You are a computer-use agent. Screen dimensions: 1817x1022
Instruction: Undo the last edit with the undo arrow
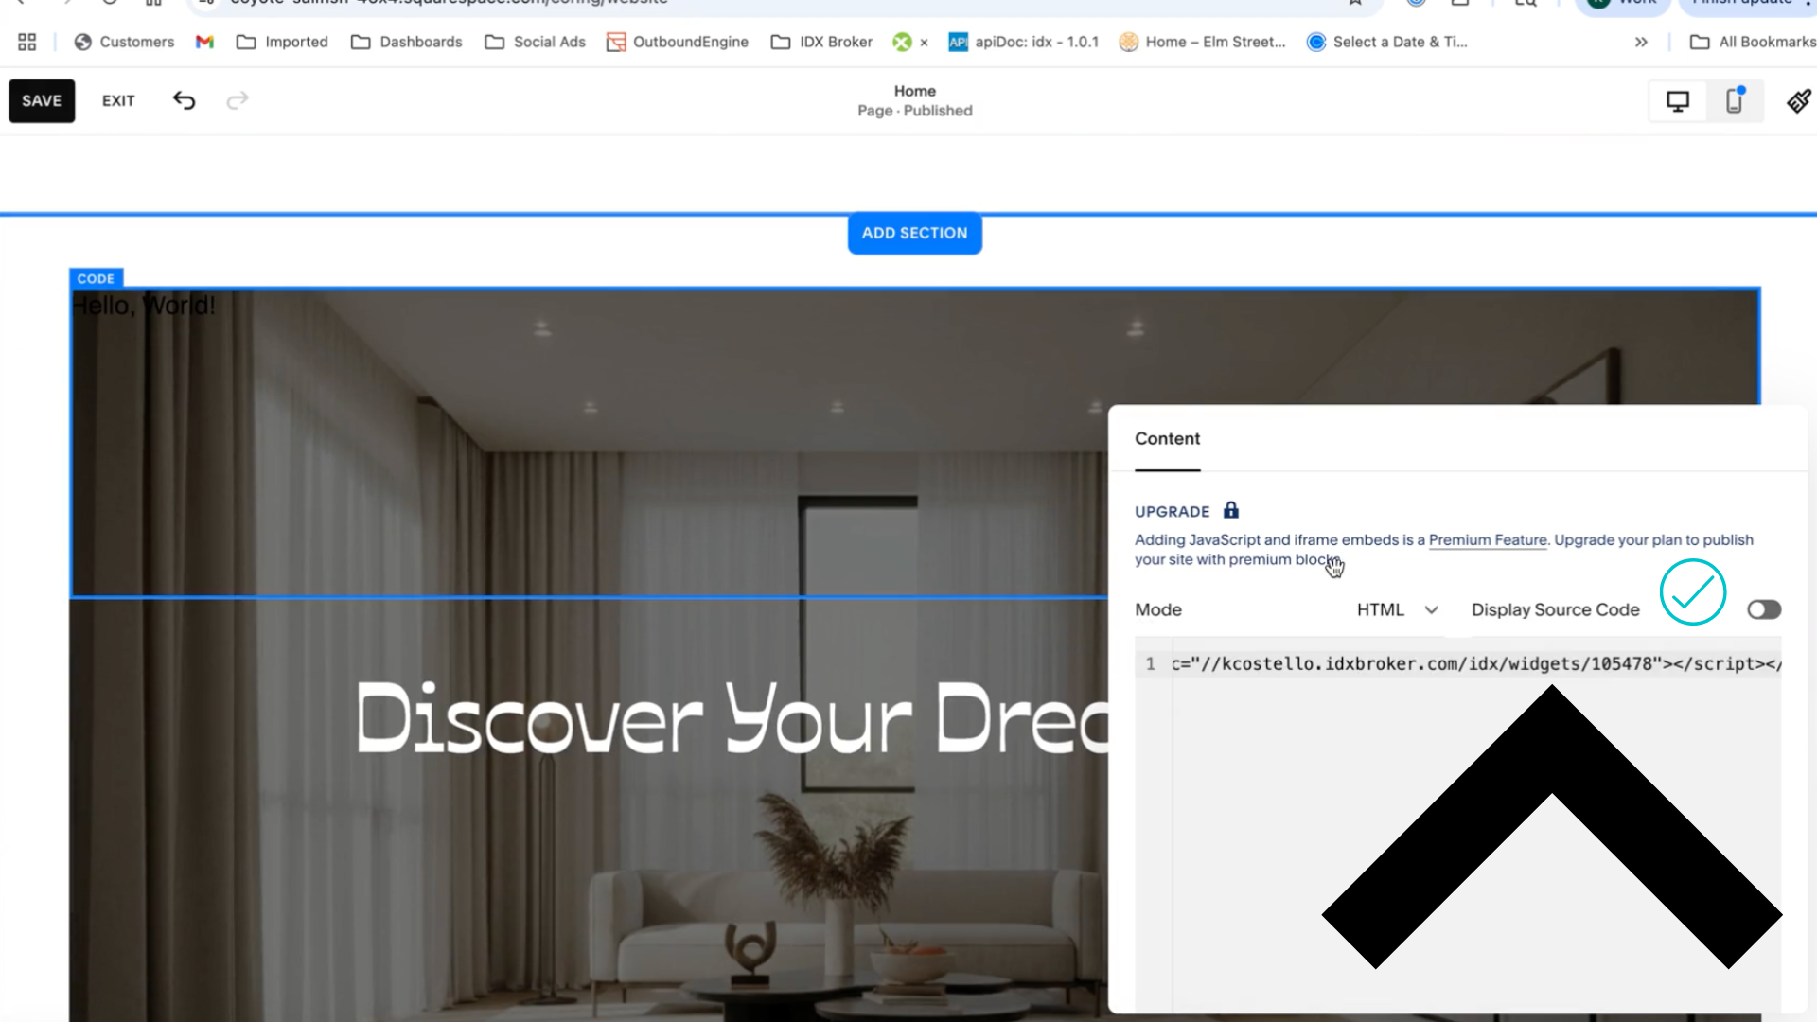point(184,100)
